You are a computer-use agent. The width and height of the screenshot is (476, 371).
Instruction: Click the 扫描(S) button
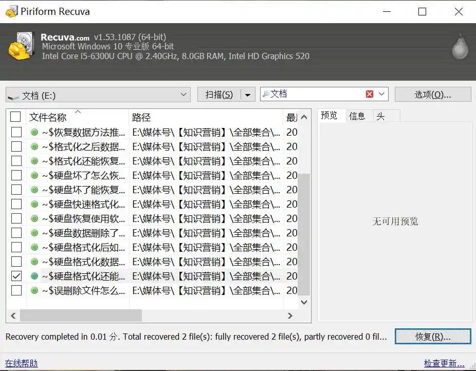[x=219, y=95]
